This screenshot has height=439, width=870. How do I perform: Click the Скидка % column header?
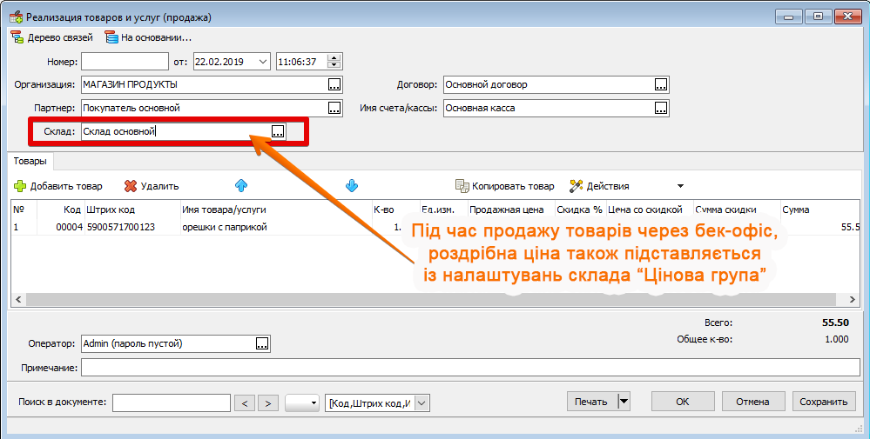pos(580,210)
